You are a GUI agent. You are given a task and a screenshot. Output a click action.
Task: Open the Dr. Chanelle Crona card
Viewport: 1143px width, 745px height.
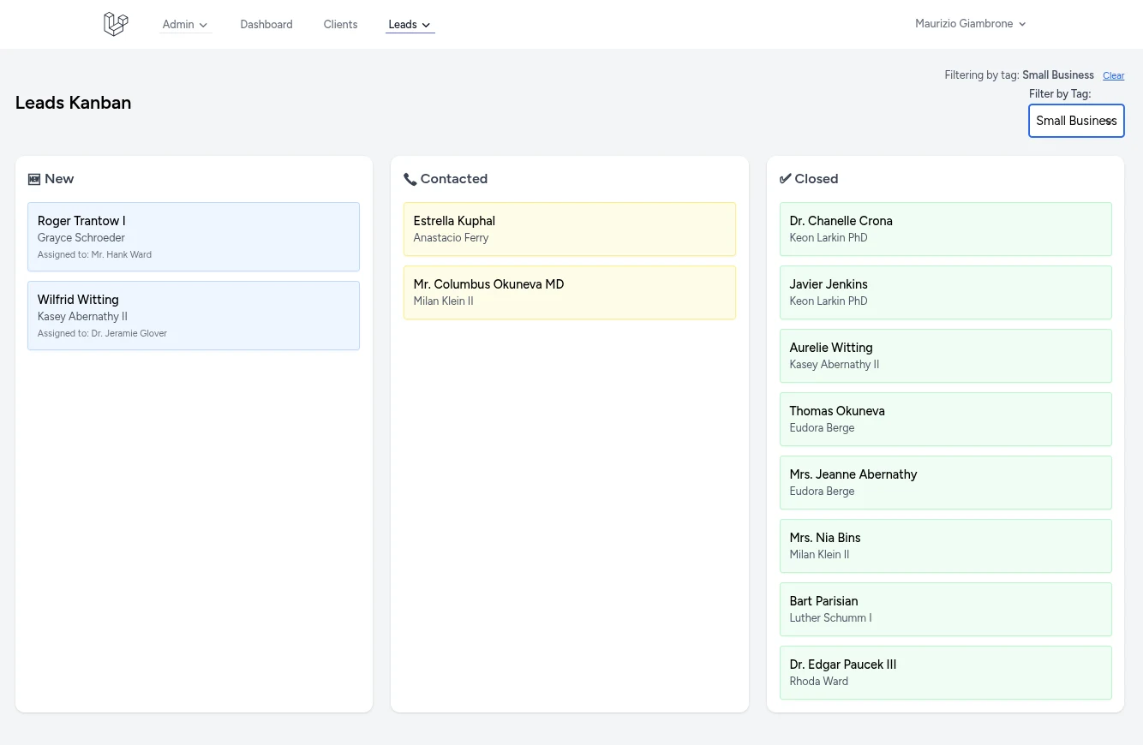[945, 229]
